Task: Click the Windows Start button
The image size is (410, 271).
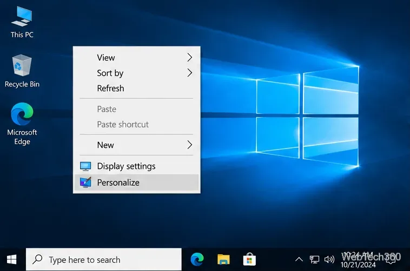Action: [x=11, y=260]
